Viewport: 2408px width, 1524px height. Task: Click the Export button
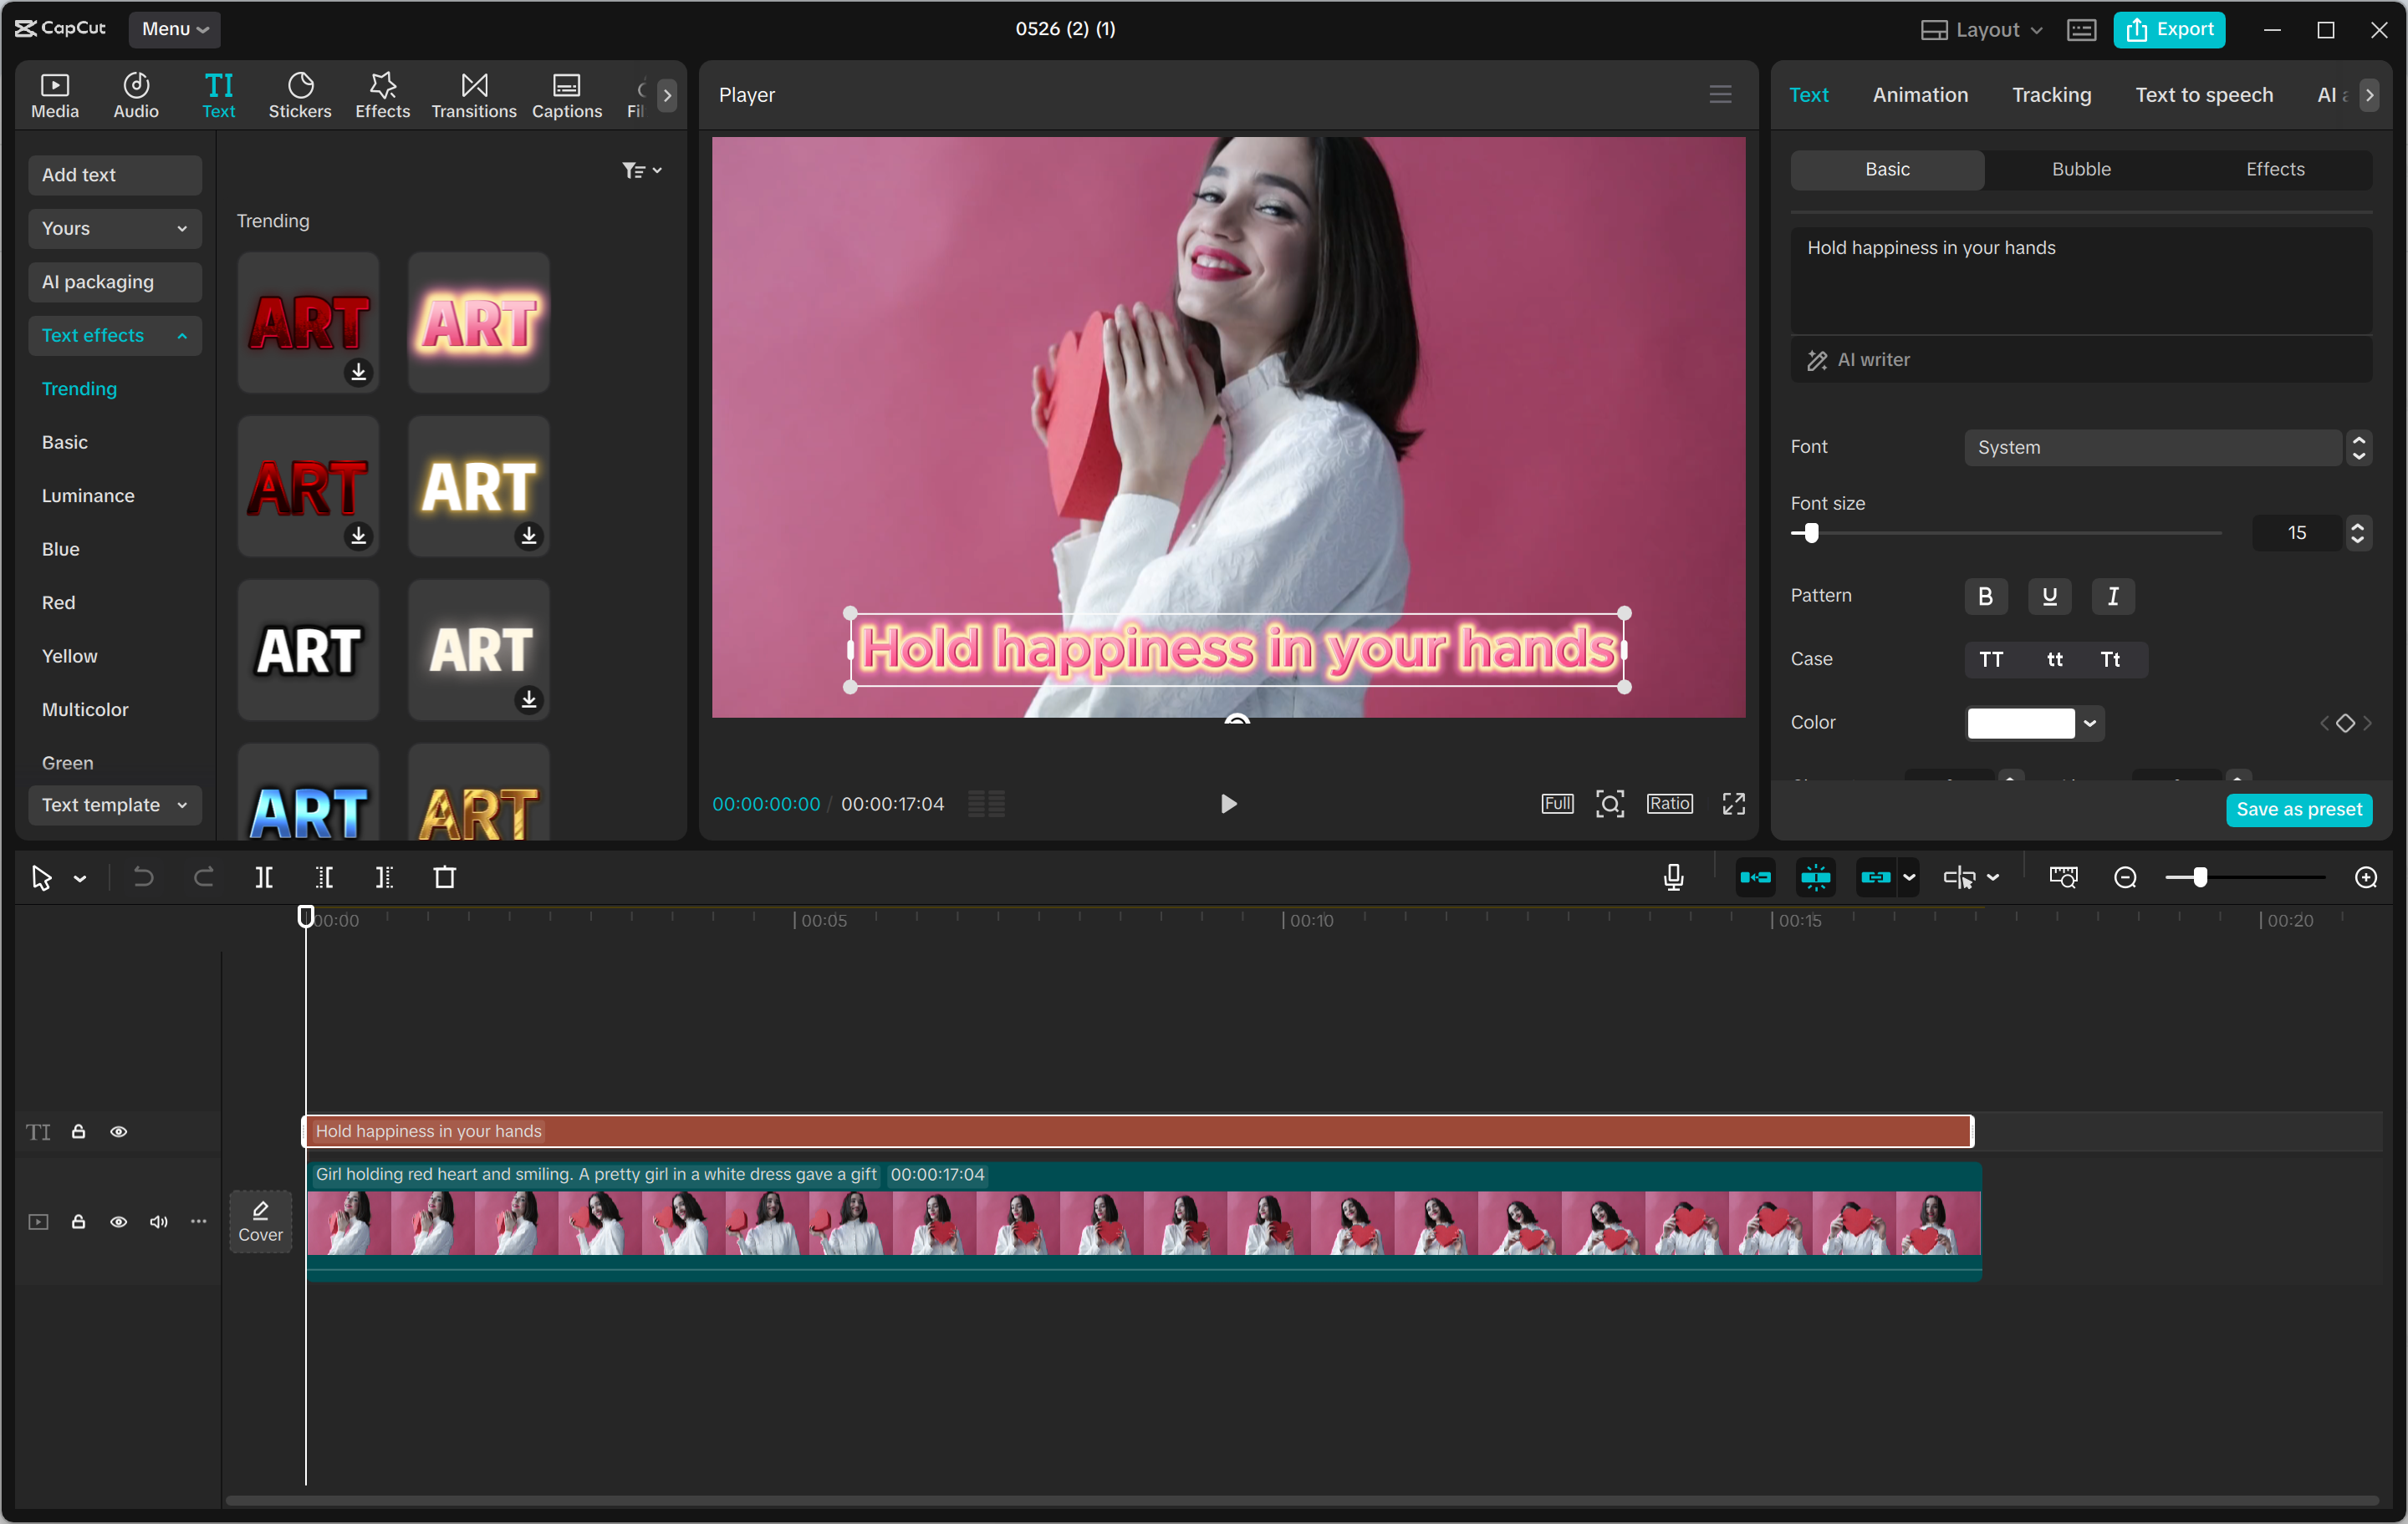(x=2168, y=29)
